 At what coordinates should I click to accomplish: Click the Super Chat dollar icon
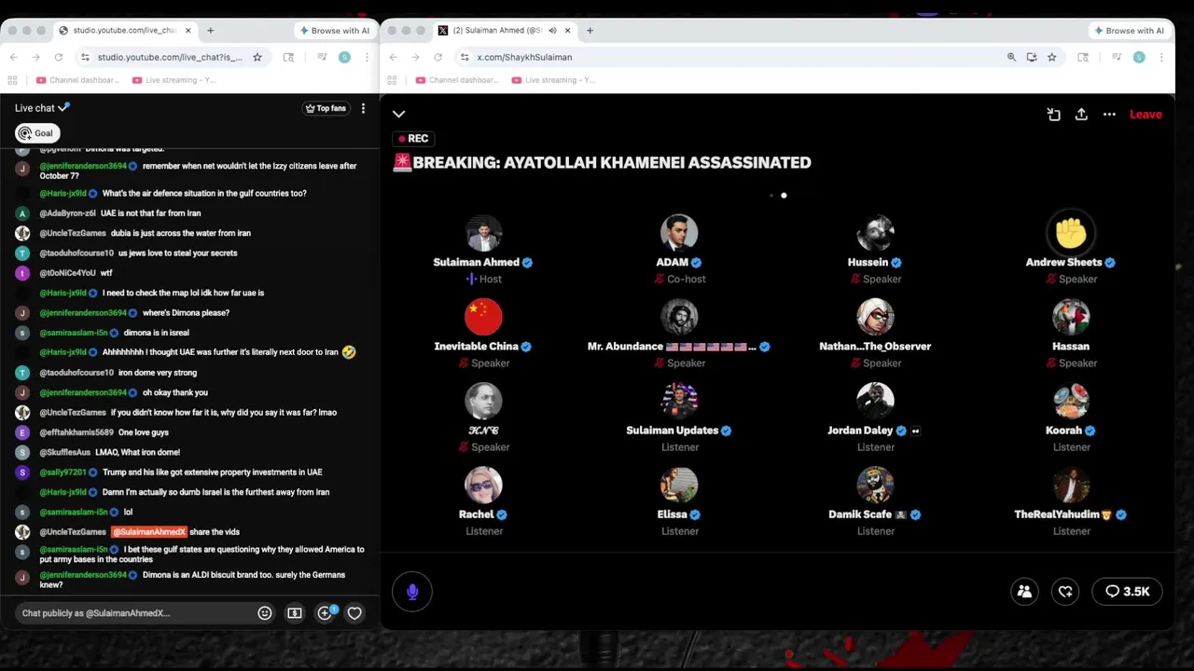(x=295, y=613)
